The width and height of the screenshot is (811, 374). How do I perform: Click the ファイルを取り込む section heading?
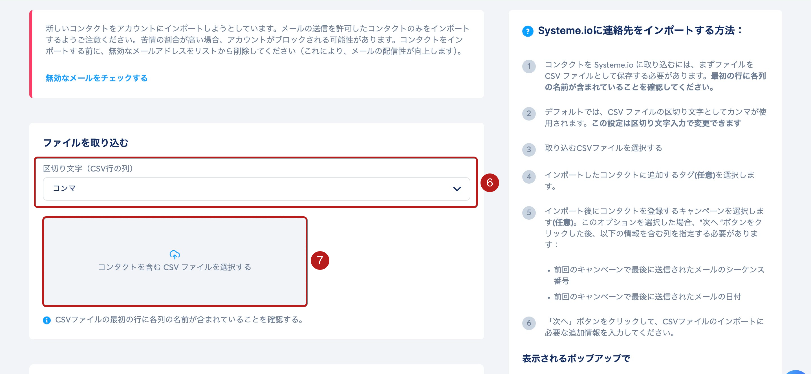(x=86, y=143)
